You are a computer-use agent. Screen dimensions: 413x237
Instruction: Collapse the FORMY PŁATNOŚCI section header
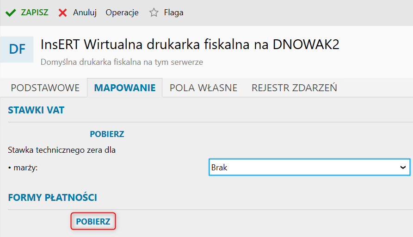click(52, 198)
